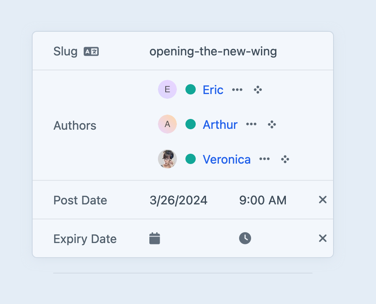The image size is (376, 304).
Task: Open the actions menu for Arthur
Action: [x=251, y=125]
